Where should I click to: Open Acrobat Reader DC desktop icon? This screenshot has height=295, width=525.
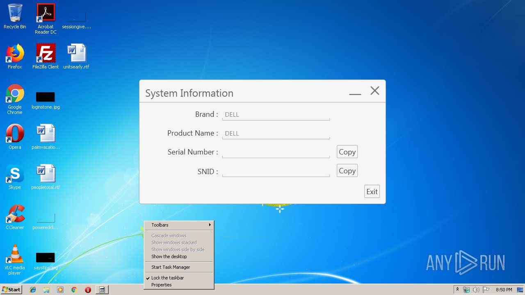click(x=46, y=18)
